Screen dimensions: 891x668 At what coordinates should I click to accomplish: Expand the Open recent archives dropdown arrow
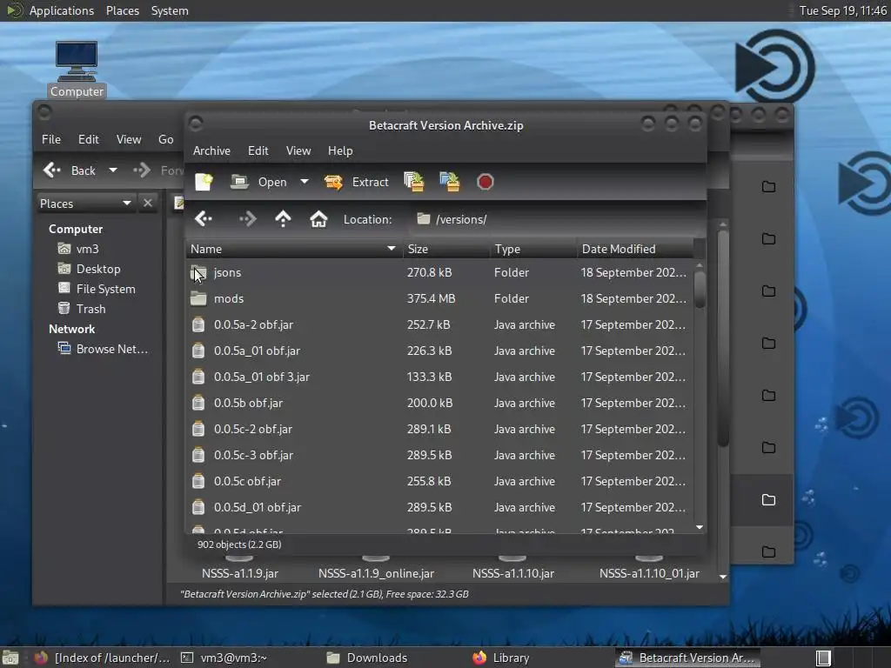305,182
